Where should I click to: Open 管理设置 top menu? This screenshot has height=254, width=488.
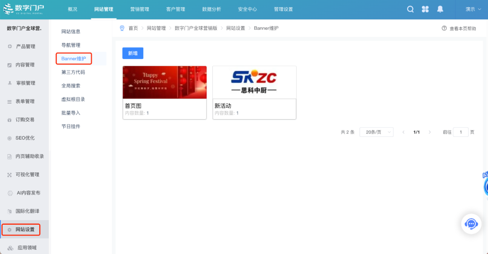283,9
